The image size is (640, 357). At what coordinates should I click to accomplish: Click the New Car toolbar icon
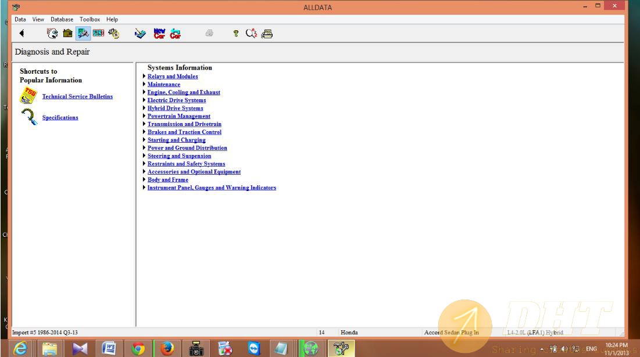(x=159, y=34)
